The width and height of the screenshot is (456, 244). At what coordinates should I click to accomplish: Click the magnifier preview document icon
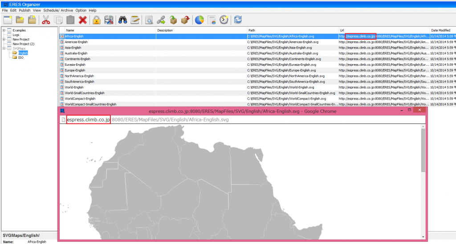coord(149,20)
